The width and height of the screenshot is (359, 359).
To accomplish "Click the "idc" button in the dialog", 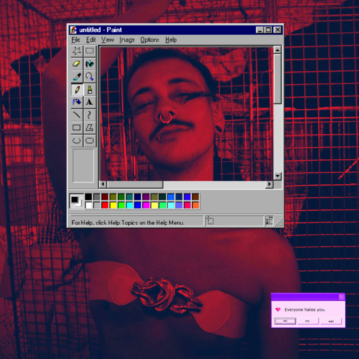I will tap(285, 321).
